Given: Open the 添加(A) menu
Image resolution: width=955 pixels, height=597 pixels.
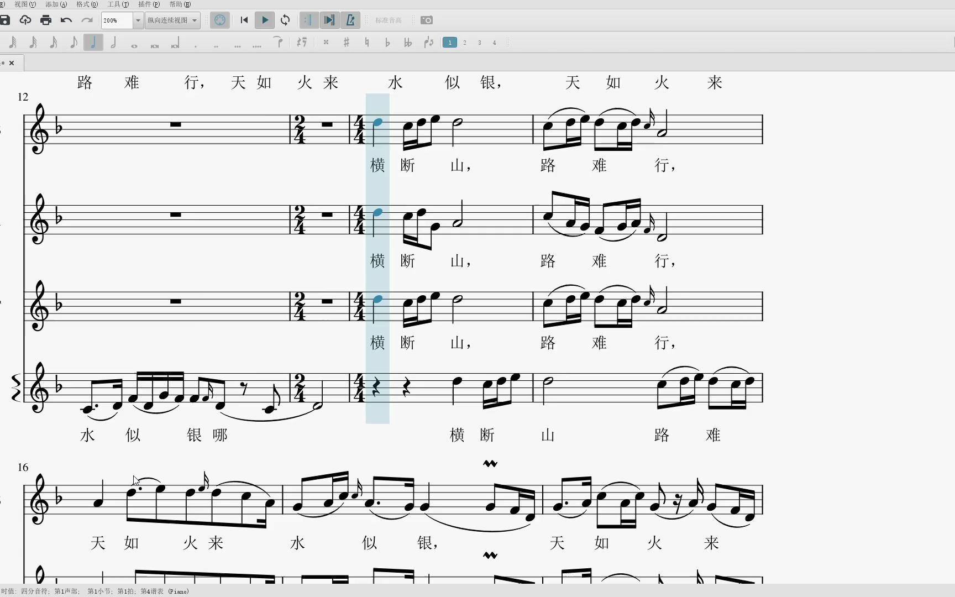Looking at the screenshot, I should click(56, 4).
